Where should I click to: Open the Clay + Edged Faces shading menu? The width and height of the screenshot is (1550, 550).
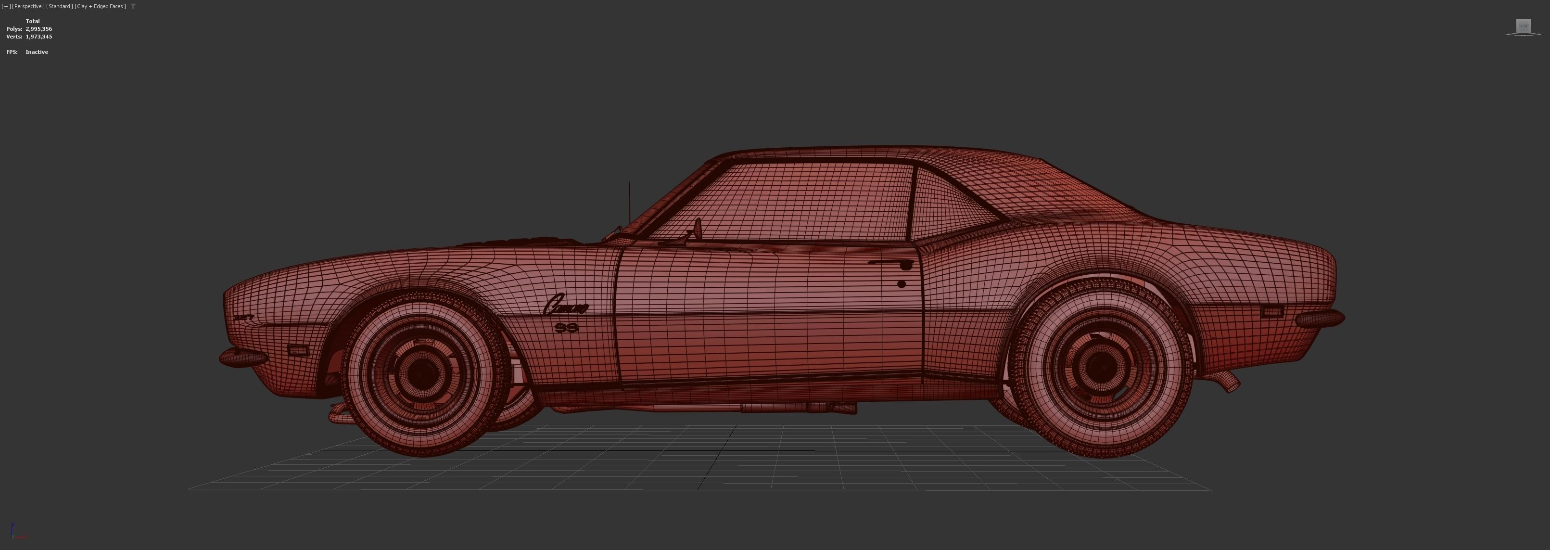101,6
